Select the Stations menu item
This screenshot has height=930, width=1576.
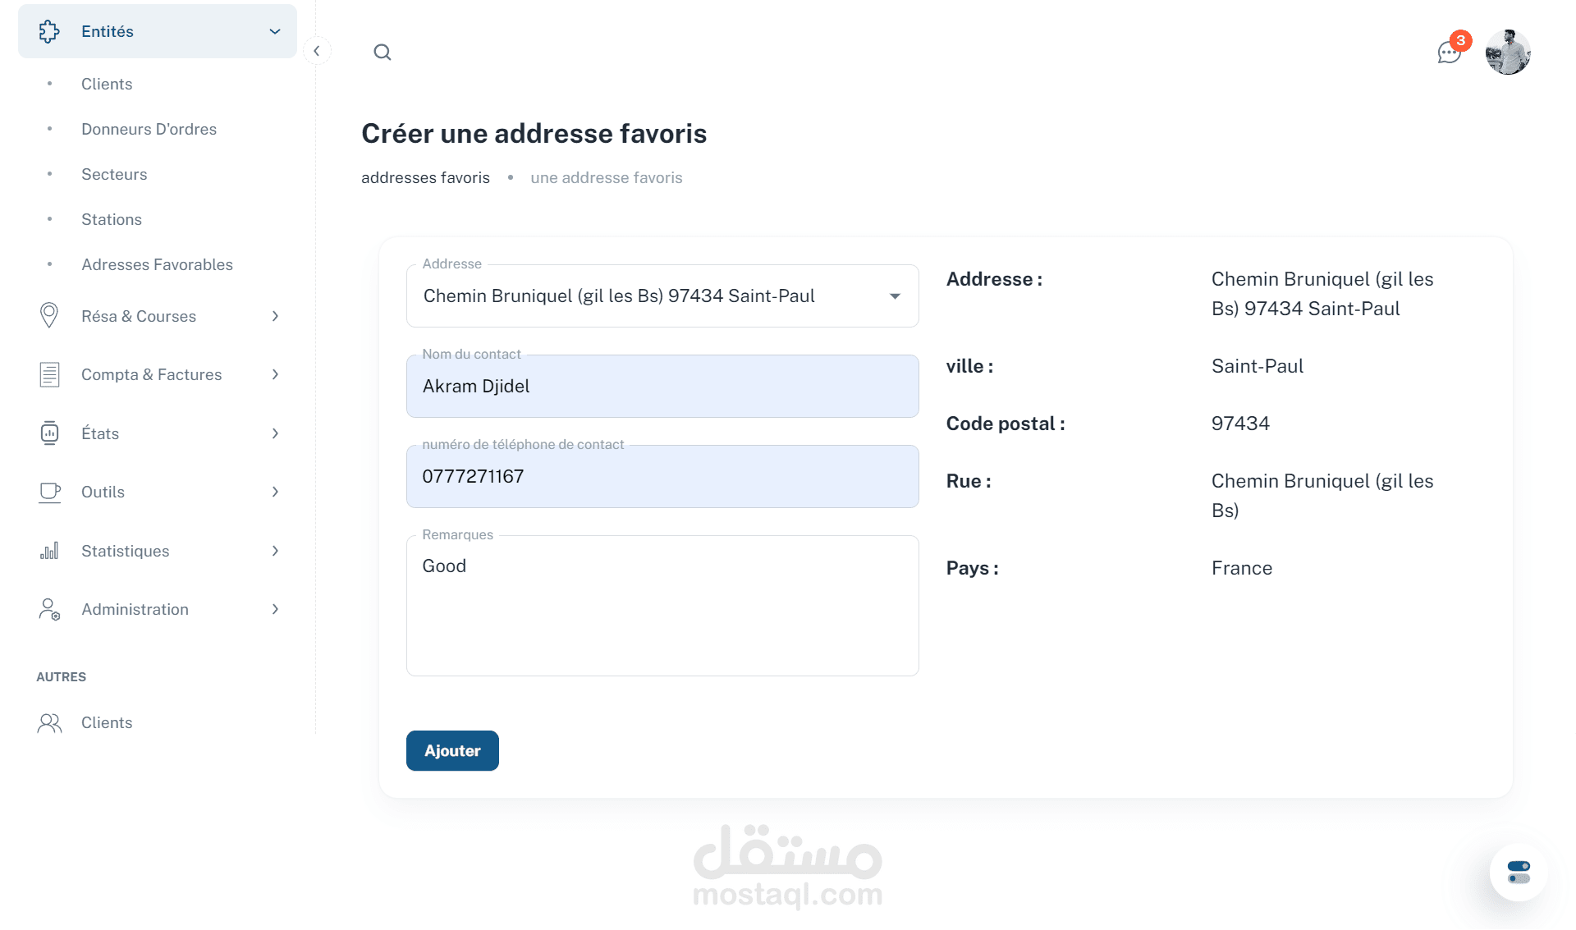pos(112,219)
